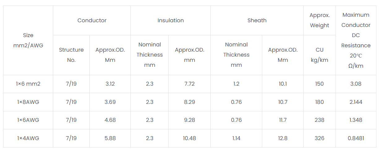381x150 pixels.
Task: Click the Maximum Conductor DC Resistance header
Action: pos(356,40)
